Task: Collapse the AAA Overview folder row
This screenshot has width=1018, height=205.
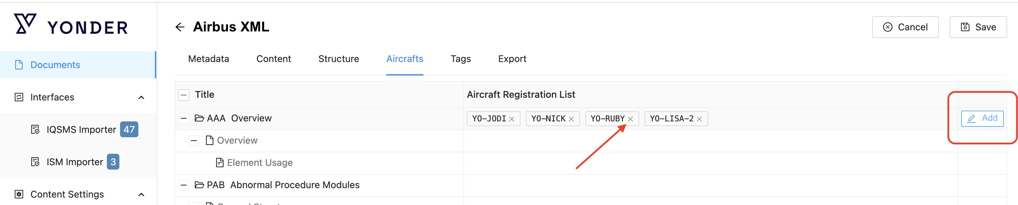Action: click(184, 118)
